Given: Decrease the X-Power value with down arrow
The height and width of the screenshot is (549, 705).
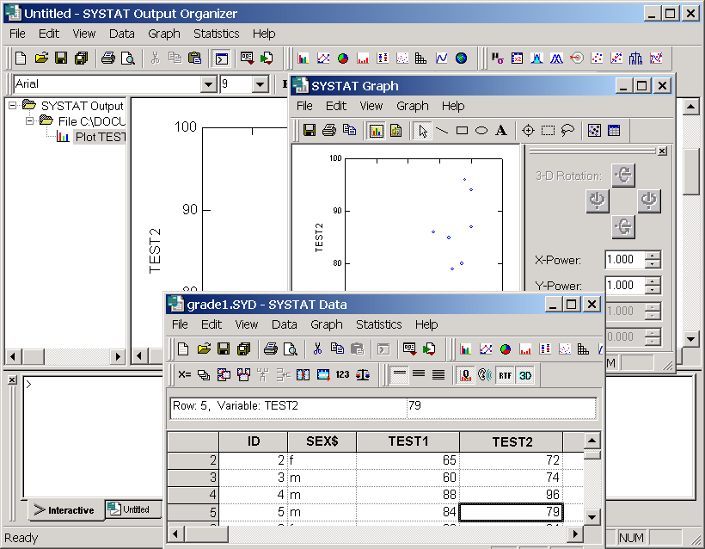Looking at the screenshot, I should (x=653, y=264).
